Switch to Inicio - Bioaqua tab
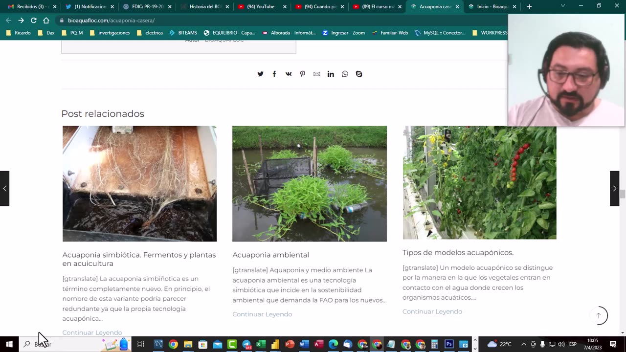This screenshot has width=626, height=352. 492,6
